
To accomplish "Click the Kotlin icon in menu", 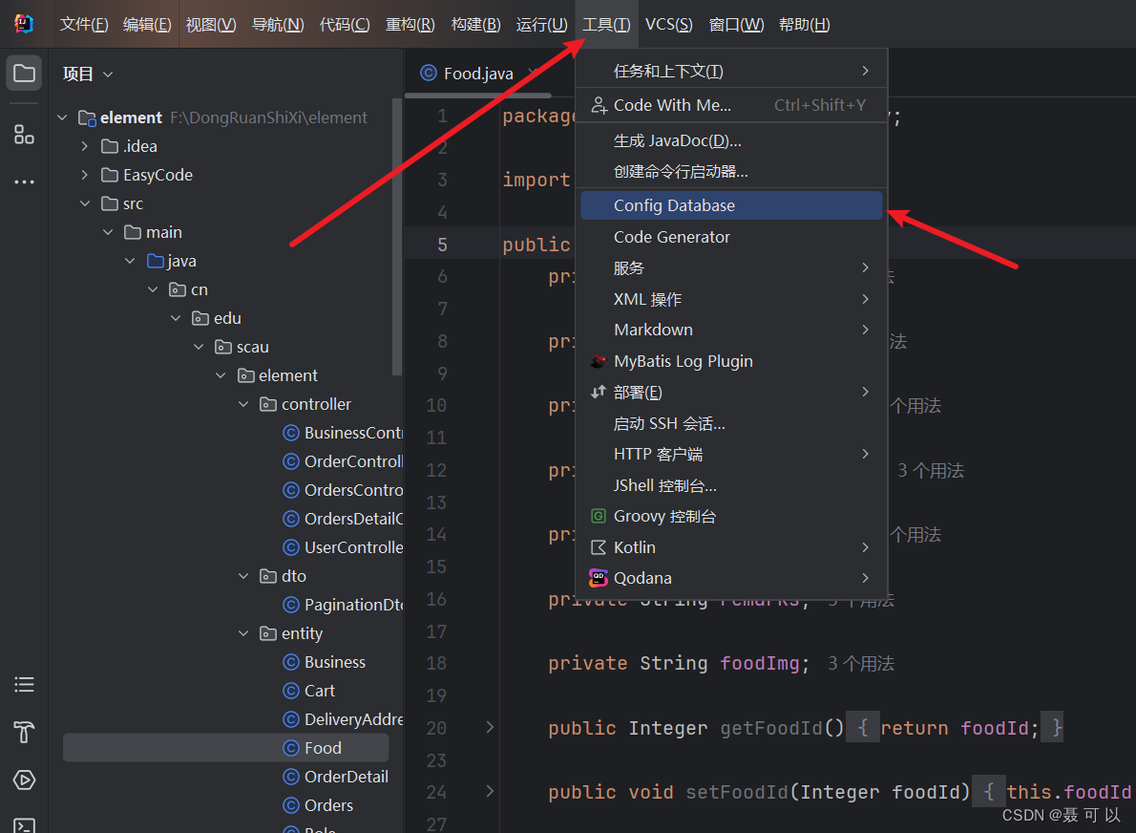I will pos(599,547).
